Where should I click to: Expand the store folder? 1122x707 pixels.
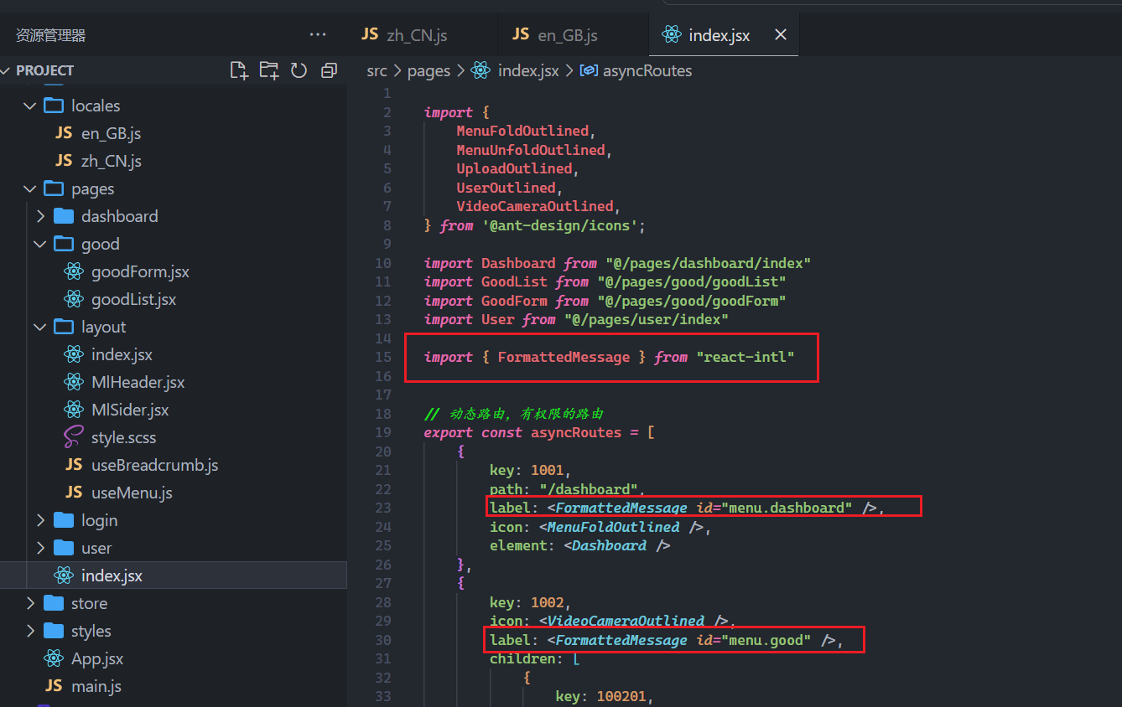30,603
